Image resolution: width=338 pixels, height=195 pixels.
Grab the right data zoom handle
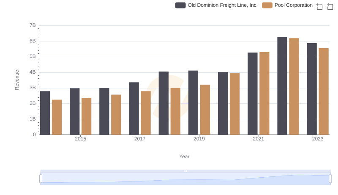pyautogui.click(x=330, y=179)
